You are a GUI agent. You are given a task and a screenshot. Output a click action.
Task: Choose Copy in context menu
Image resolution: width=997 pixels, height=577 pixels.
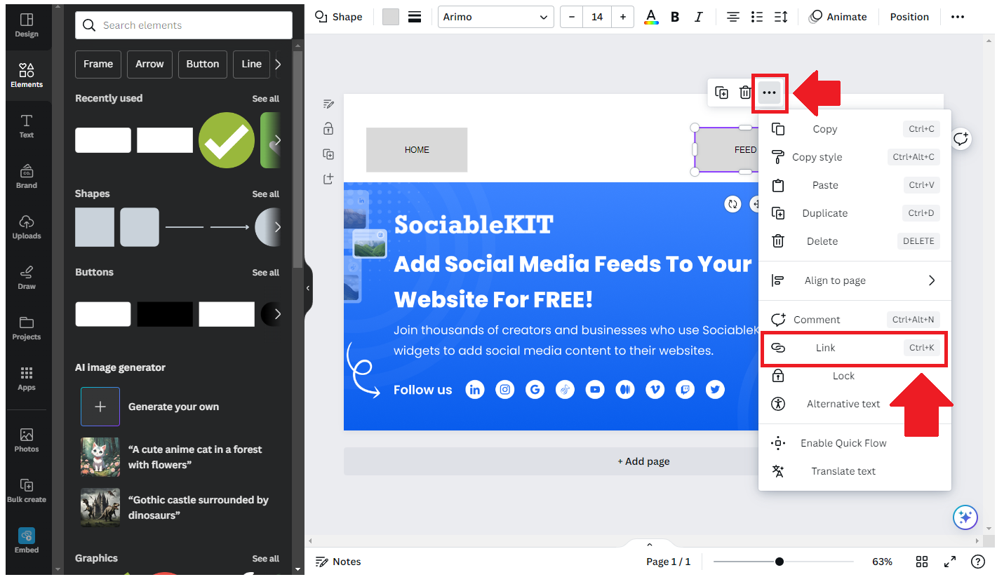[855, 129]
